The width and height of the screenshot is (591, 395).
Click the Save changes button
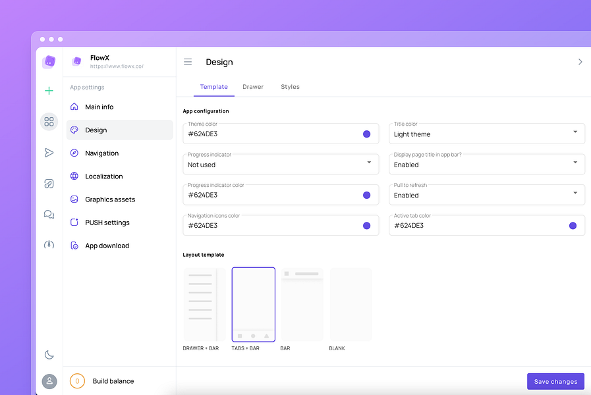(555, 381)
